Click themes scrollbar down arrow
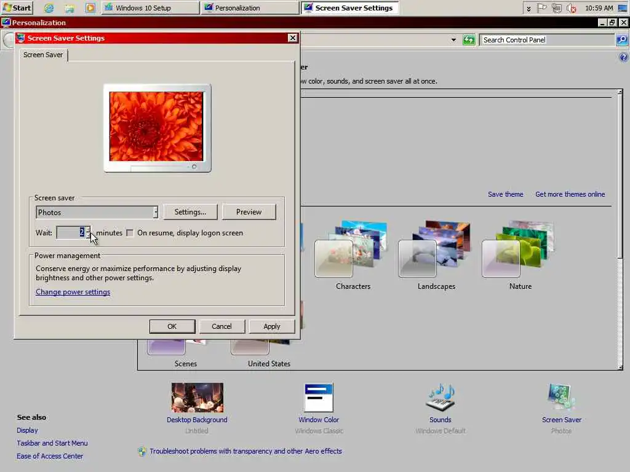The width and height of the screenshot is (630, 472). tap(620, 367)
